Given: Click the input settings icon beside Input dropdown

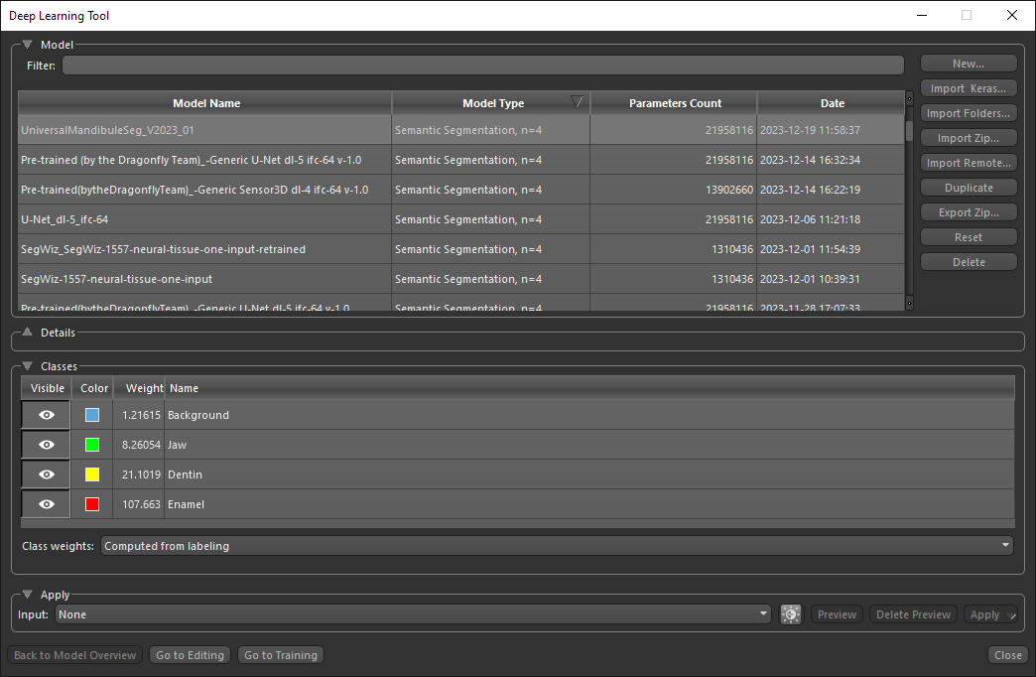Looking at the screenshot, I should coord(790,614).
